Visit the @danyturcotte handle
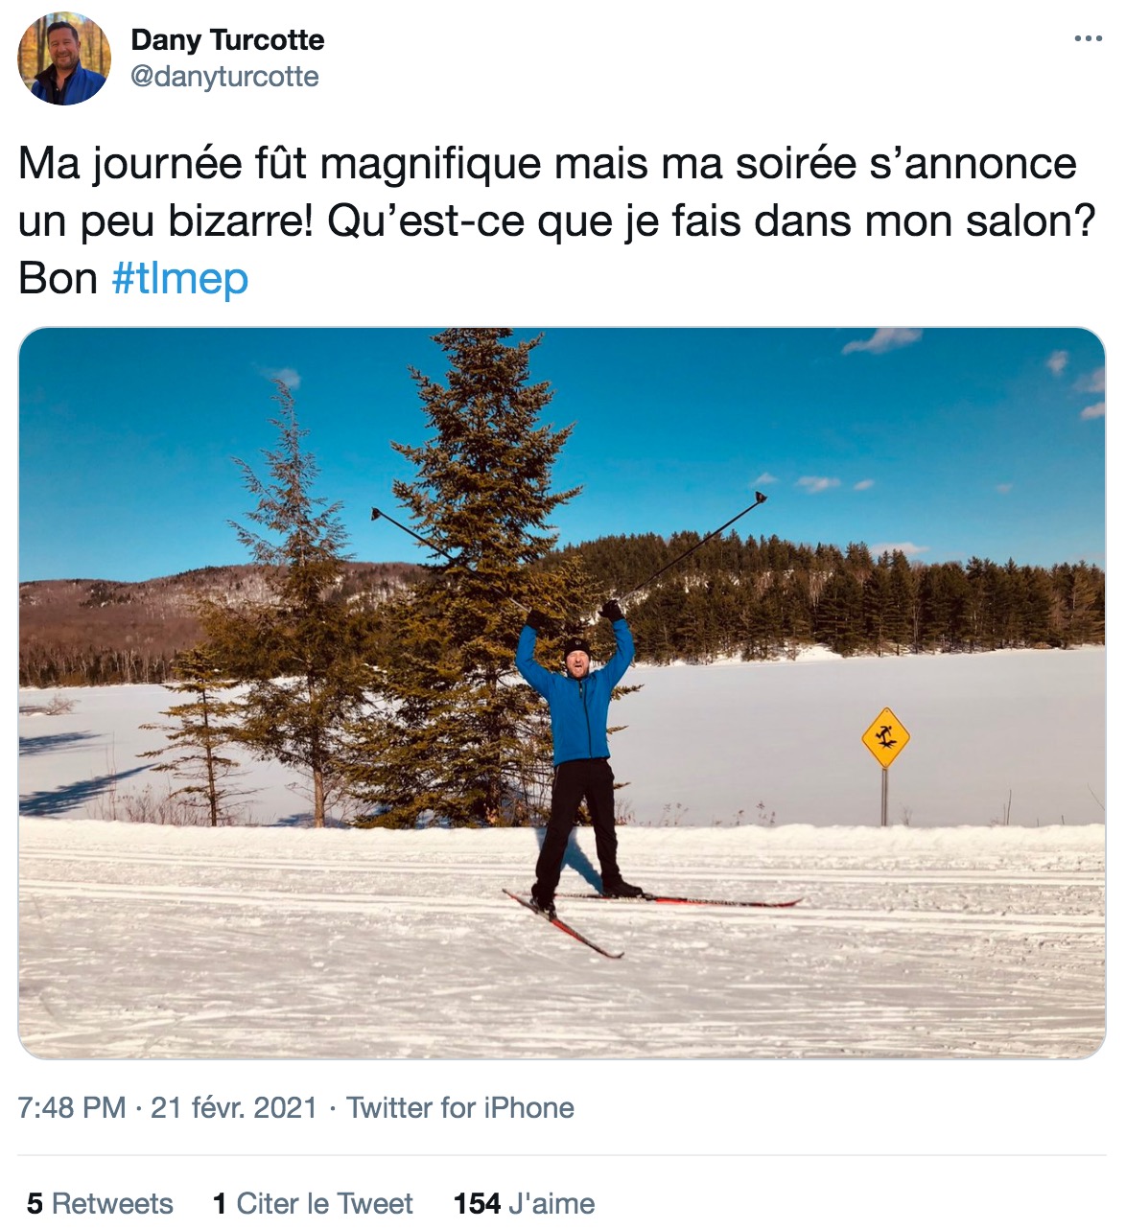1126x1229 pixels. click(x=224, y=77)
